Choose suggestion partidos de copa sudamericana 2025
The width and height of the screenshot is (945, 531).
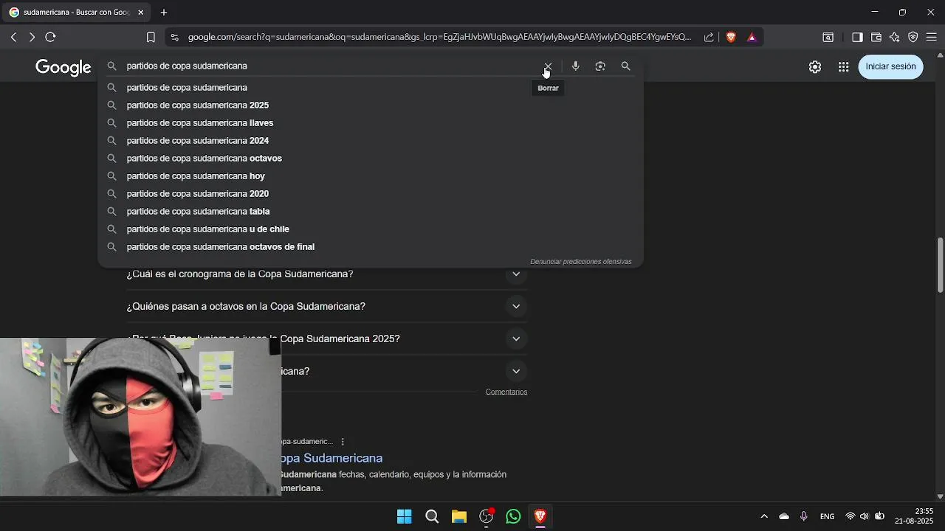[x=370, y=105]
